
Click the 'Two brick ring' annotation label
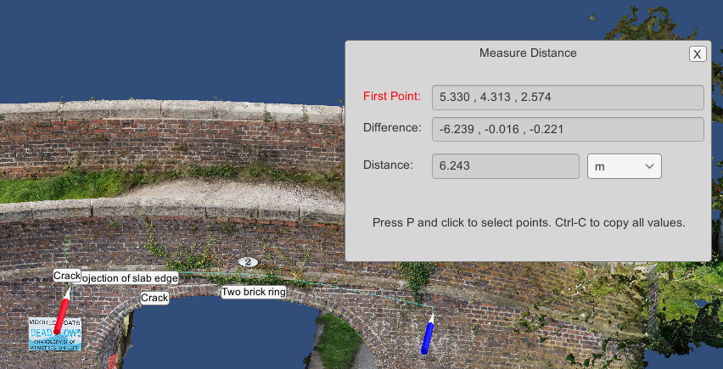pyautogui.click(x=254, y=292)
